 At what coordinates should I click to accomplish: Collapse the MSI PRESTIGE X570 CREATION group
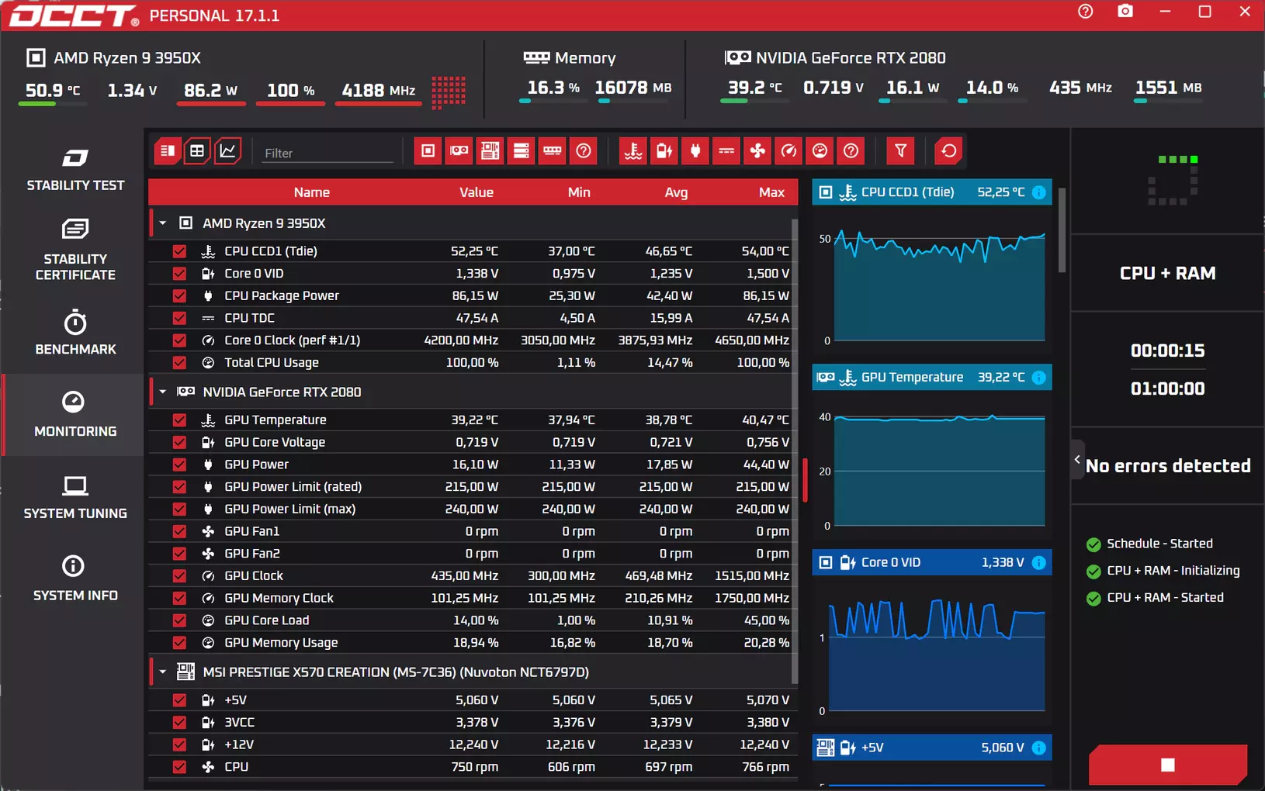point(163,672)
